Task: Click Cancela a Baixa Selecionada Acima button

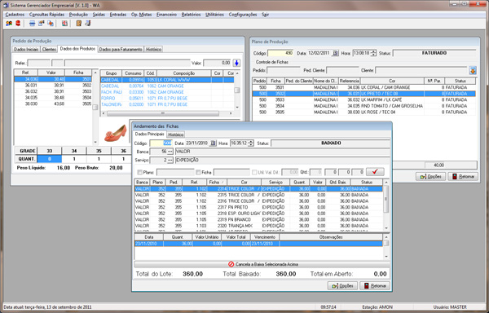Action: [x=262, y=264]
